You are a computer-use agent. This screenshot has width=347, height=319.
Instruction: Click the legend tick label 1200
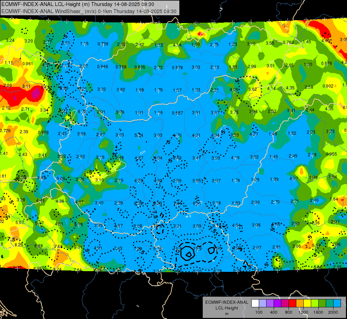click(x=303, y=312)
